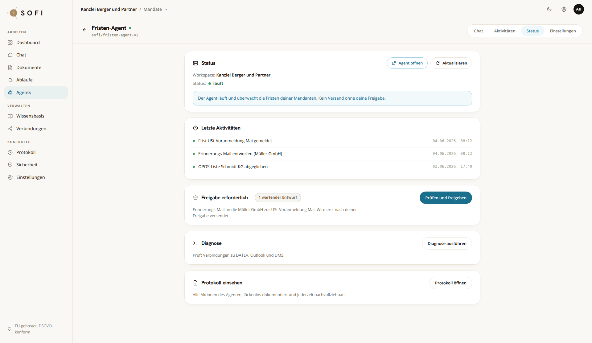Open Kanzlei Berger und Partner breadcrumb

[x=109, y=9]
